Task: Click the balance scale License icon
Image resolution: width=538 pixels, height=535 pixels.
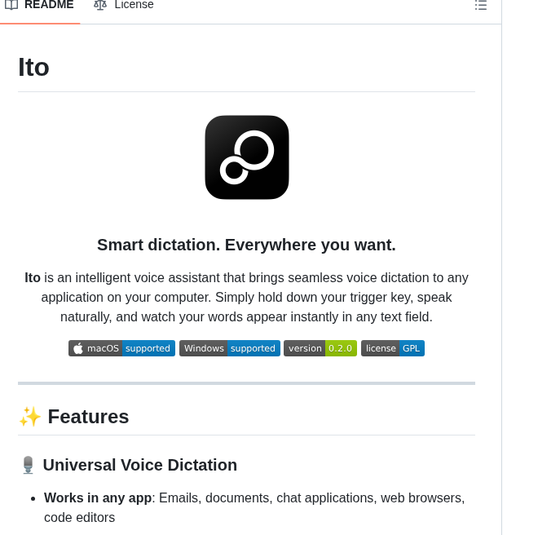Action: point(100,5)
